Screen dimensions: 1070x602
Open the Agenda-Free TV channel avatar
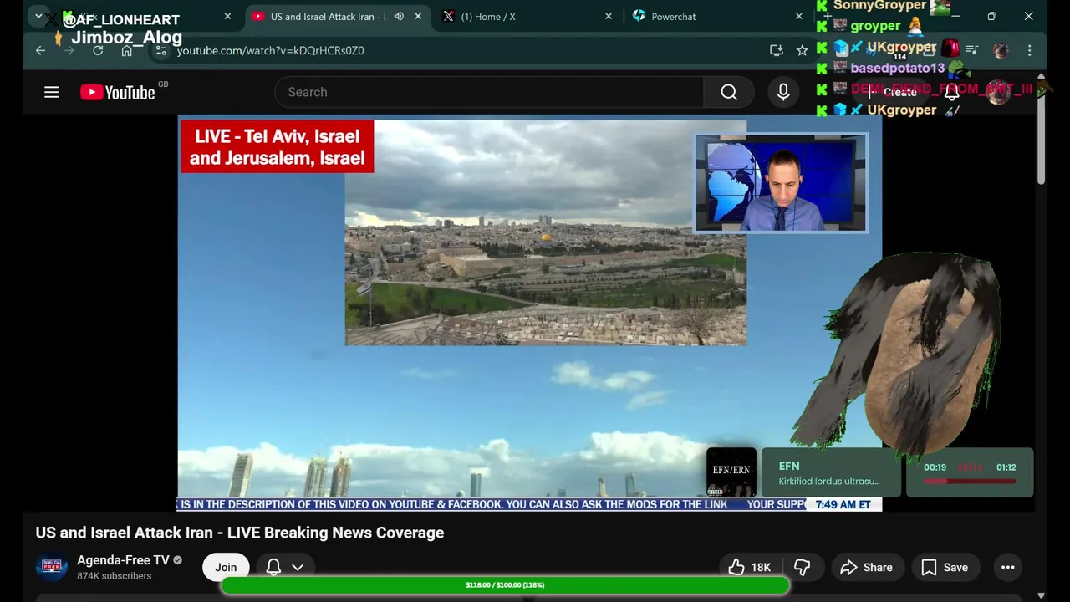pyautogui.click(x=51, y=567)
